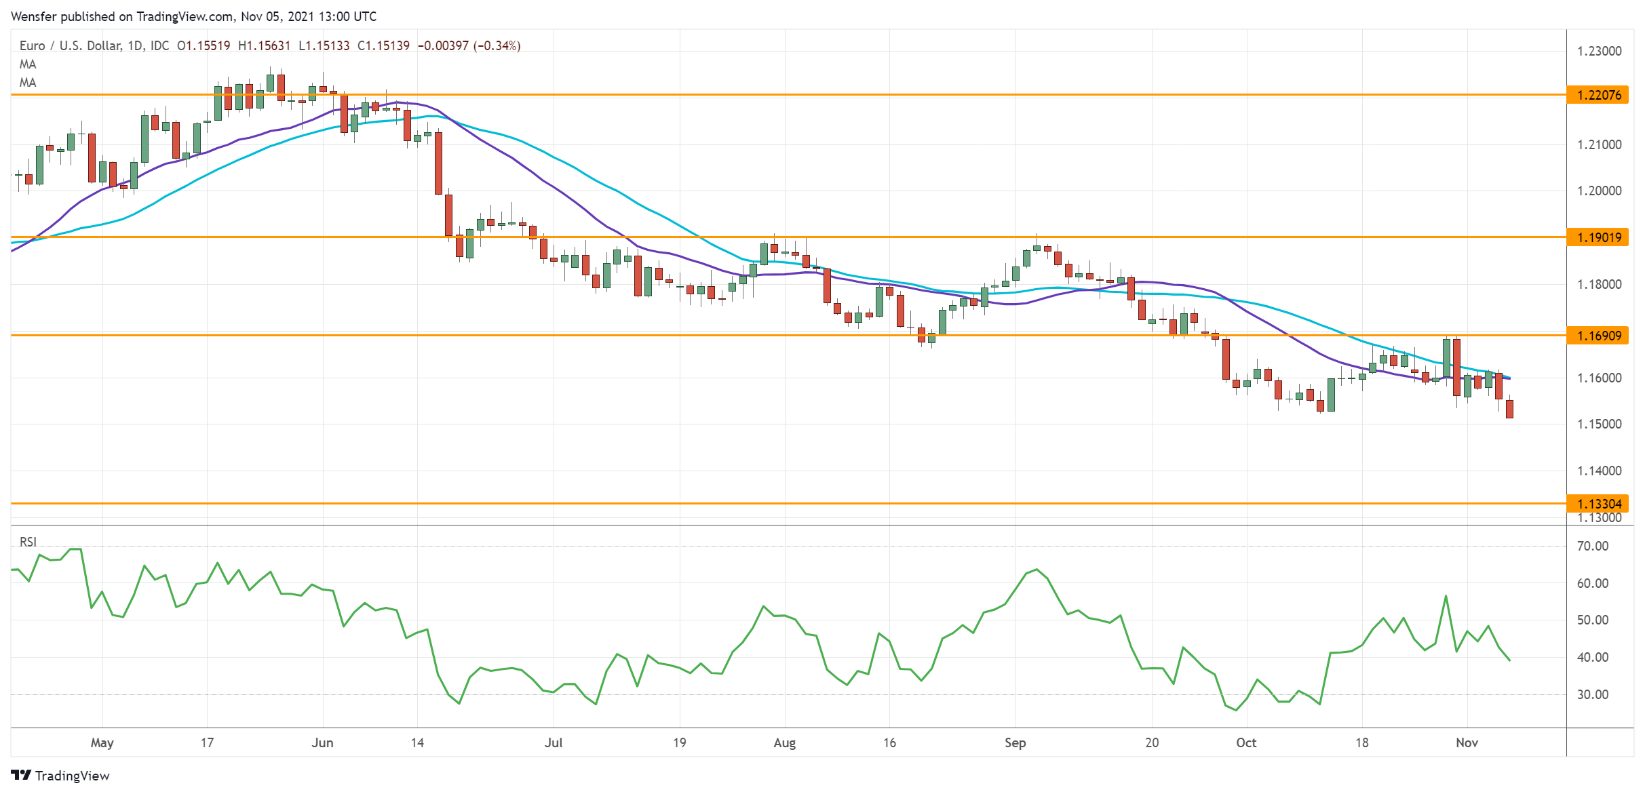Click the orange 1.22076 price label
The width and height of the screenshot is (1645, 794).
pos(1598,95)
